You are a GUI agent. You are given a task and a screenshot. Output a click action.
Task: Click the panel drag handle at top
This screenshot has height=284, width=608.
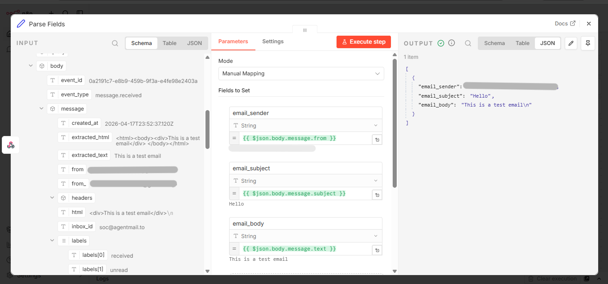point(305,30)
